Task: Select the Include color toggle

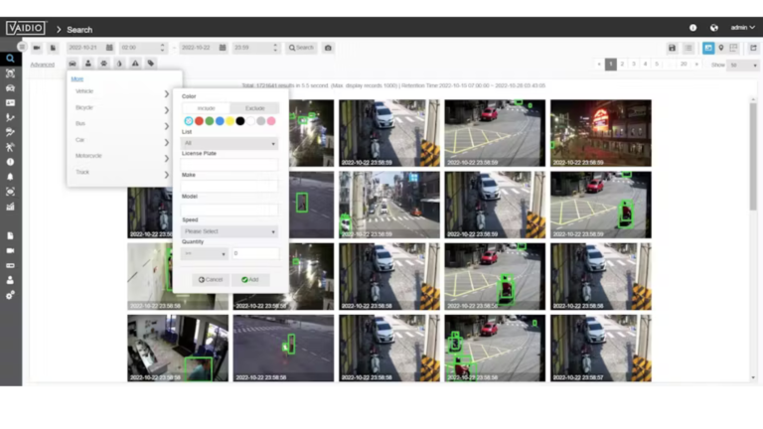Action: (x=207, y=107)
